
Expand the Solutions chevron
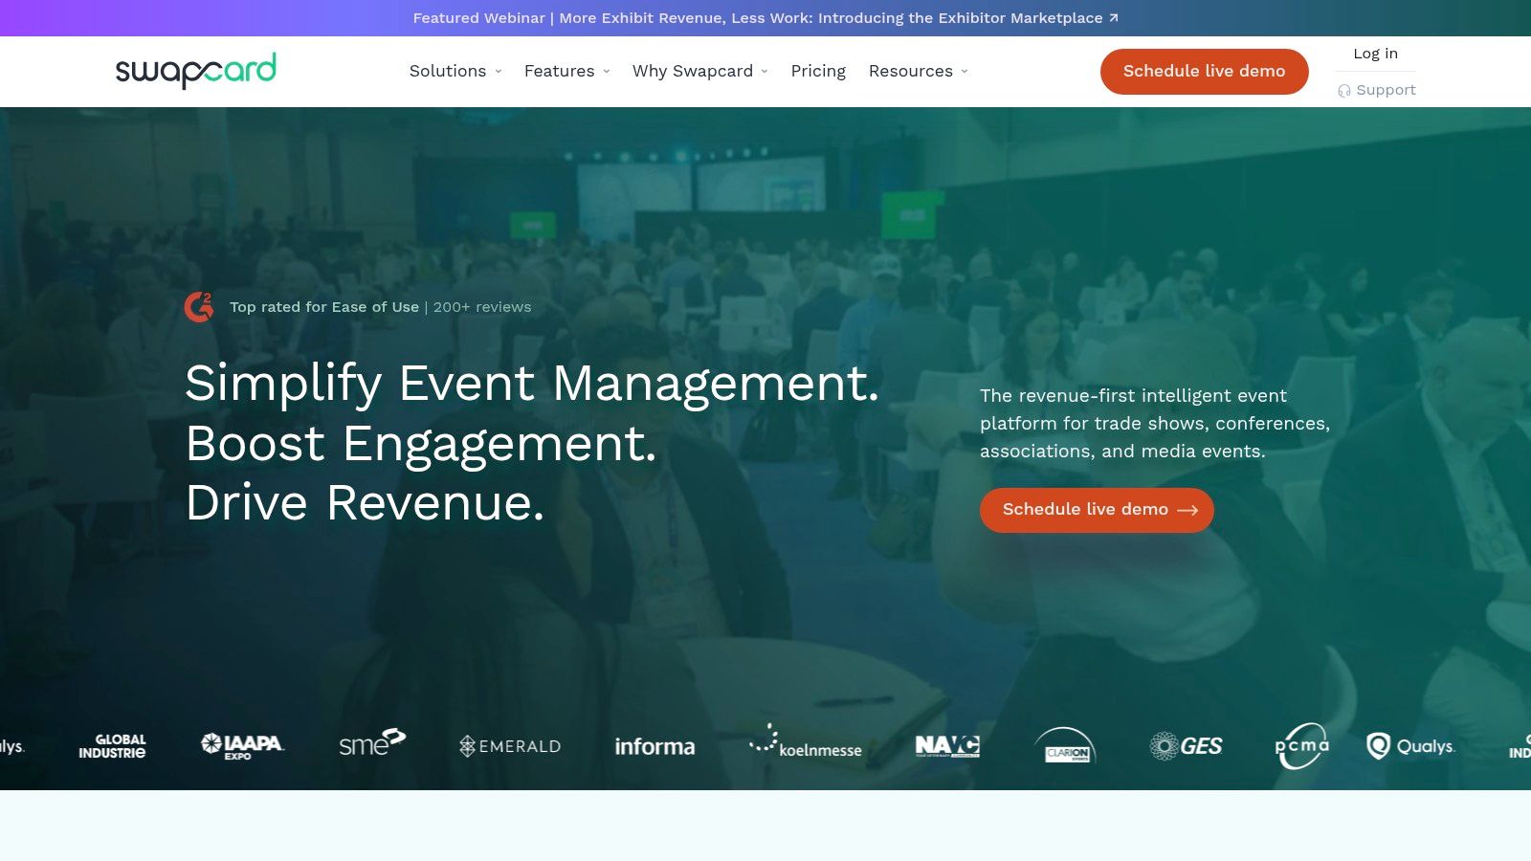pyautogui.click(x=499, y=72)
